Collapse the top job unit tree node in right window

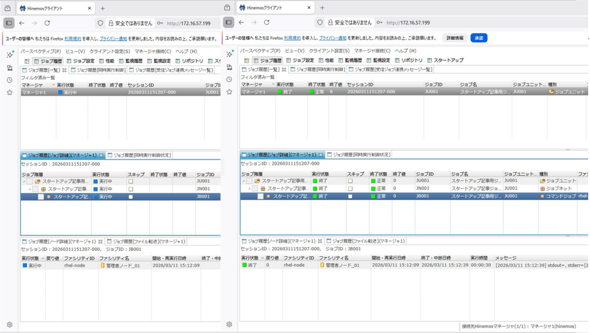[244, 182]
